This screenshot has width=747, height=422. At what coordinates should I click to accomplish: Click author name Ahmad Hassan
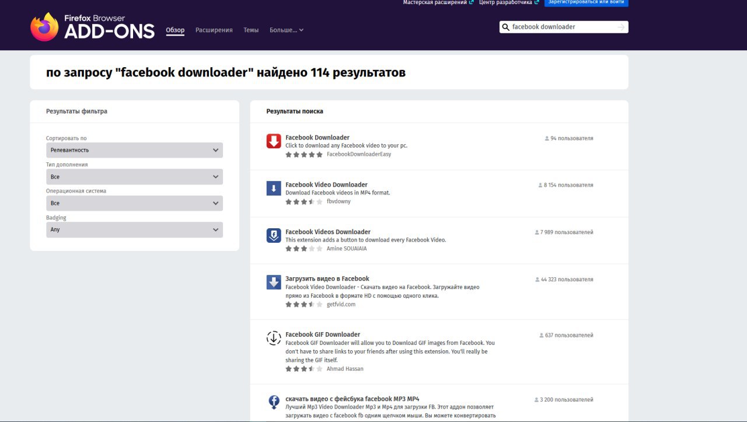click(x=345, y=369)
